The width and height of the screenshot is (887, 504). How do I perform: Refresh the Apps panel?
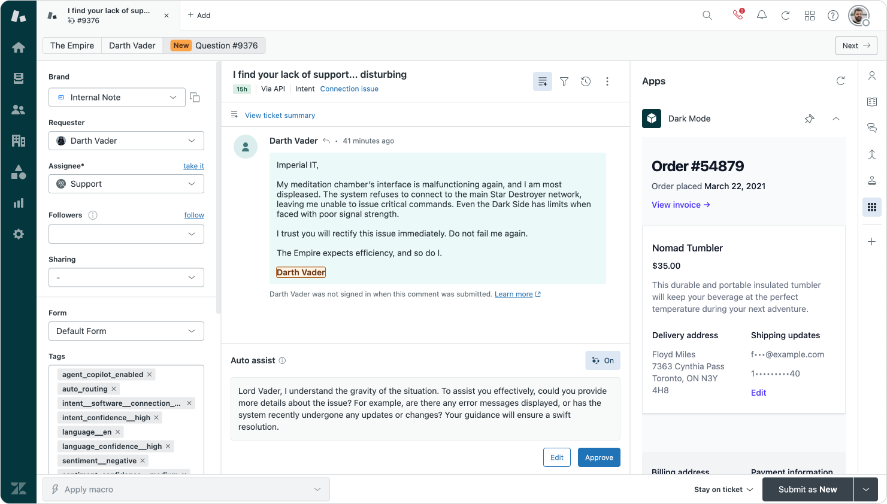841,81
